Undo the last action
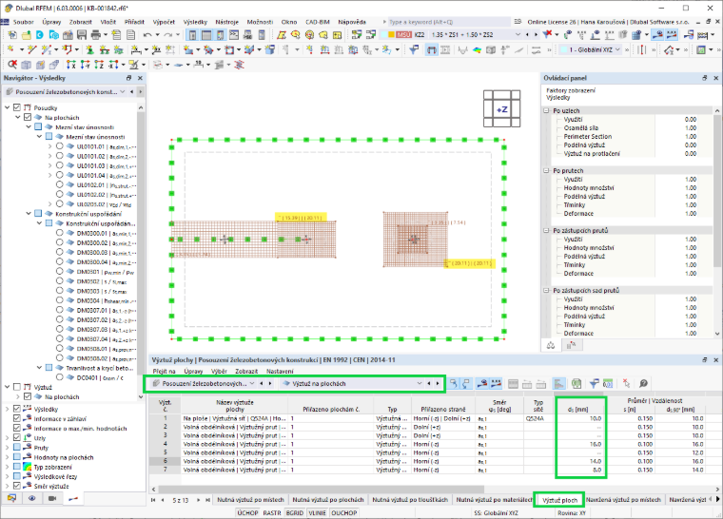 click(x=147, y=34)
